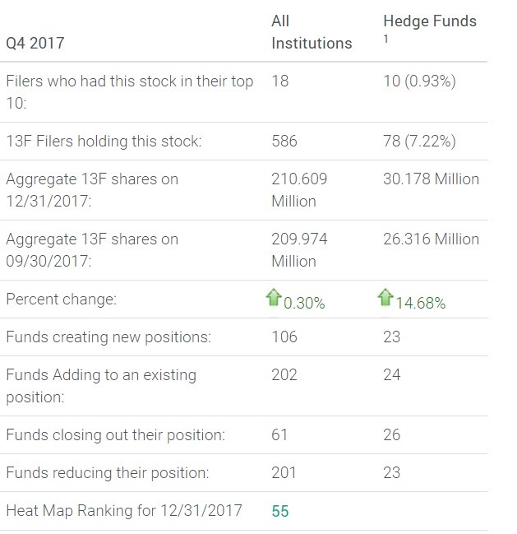Click hedge fund filers value 78 (7.22%)
This screenshot has height=534, width=517.
pyautogui.click(x=420, y=142)
